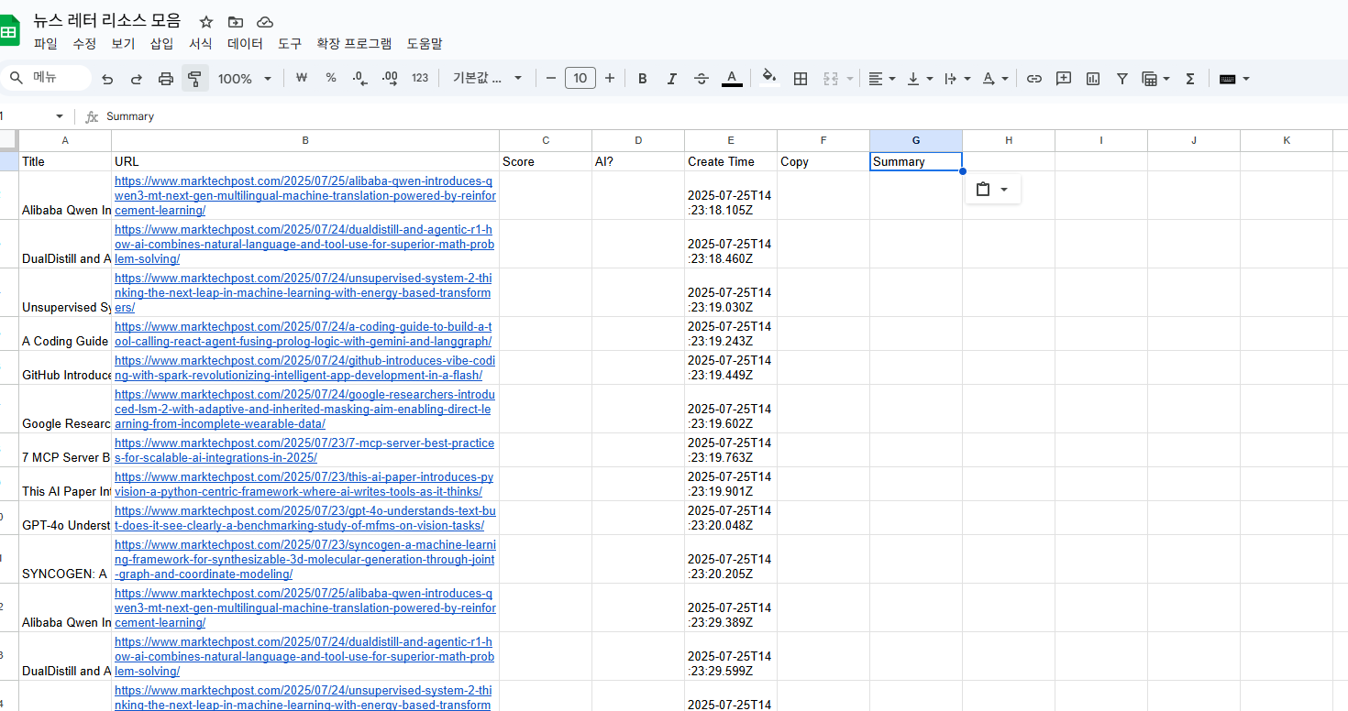Click the undo arrow icon
This screenshot has height=711, width=1348.
coord(107,79)
